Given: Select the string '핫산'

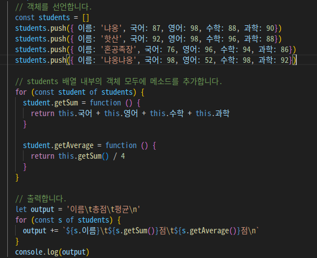Looking at the screenshot, I should 111,39.
